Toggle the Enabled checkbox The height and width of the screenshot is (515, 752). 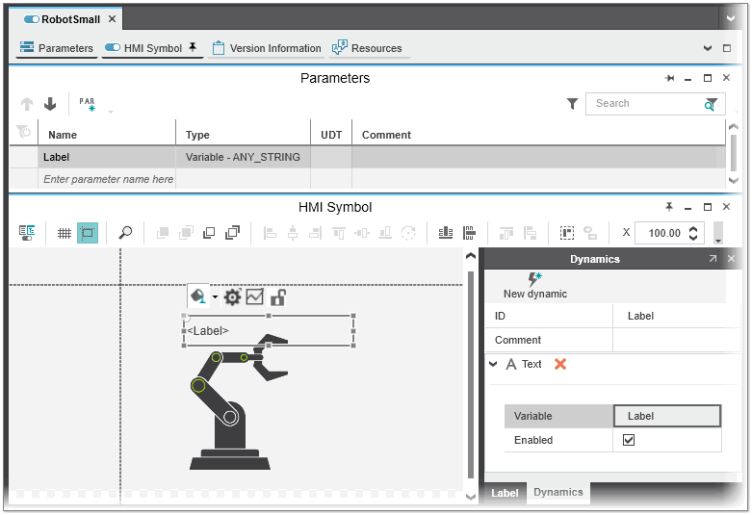pos(629,440)
